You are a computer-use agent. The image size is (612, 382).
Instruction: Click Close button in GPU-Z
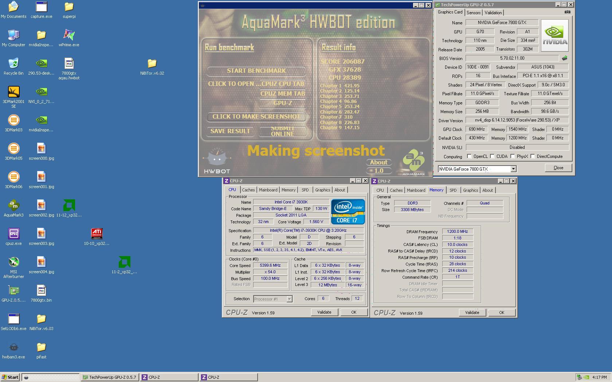558,168
